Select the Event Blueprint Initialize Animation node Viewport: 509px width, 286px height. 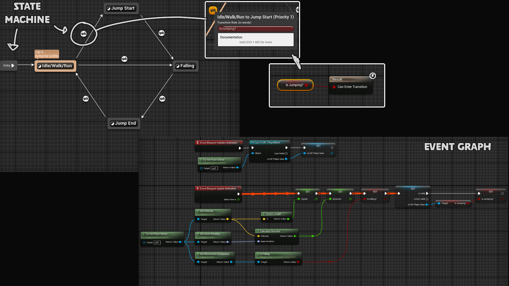coord(219,146)
